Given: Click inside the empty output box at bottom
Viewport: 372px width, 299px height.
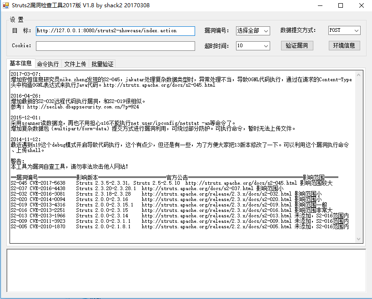Looking at the screenshot, I should click(x=186, y=270).
